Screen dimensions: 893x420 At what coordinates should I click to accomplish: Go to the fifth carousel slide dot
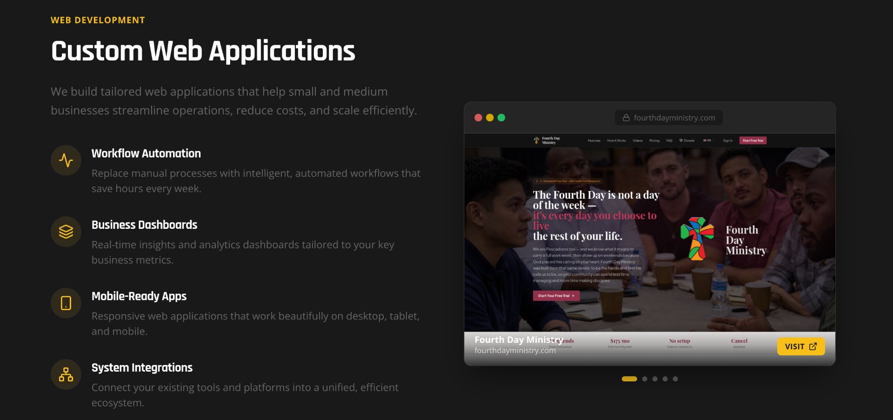[x=675, y=379]
